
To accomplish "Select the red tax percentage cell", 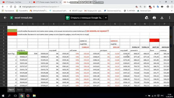I will (x=154, y=40).
